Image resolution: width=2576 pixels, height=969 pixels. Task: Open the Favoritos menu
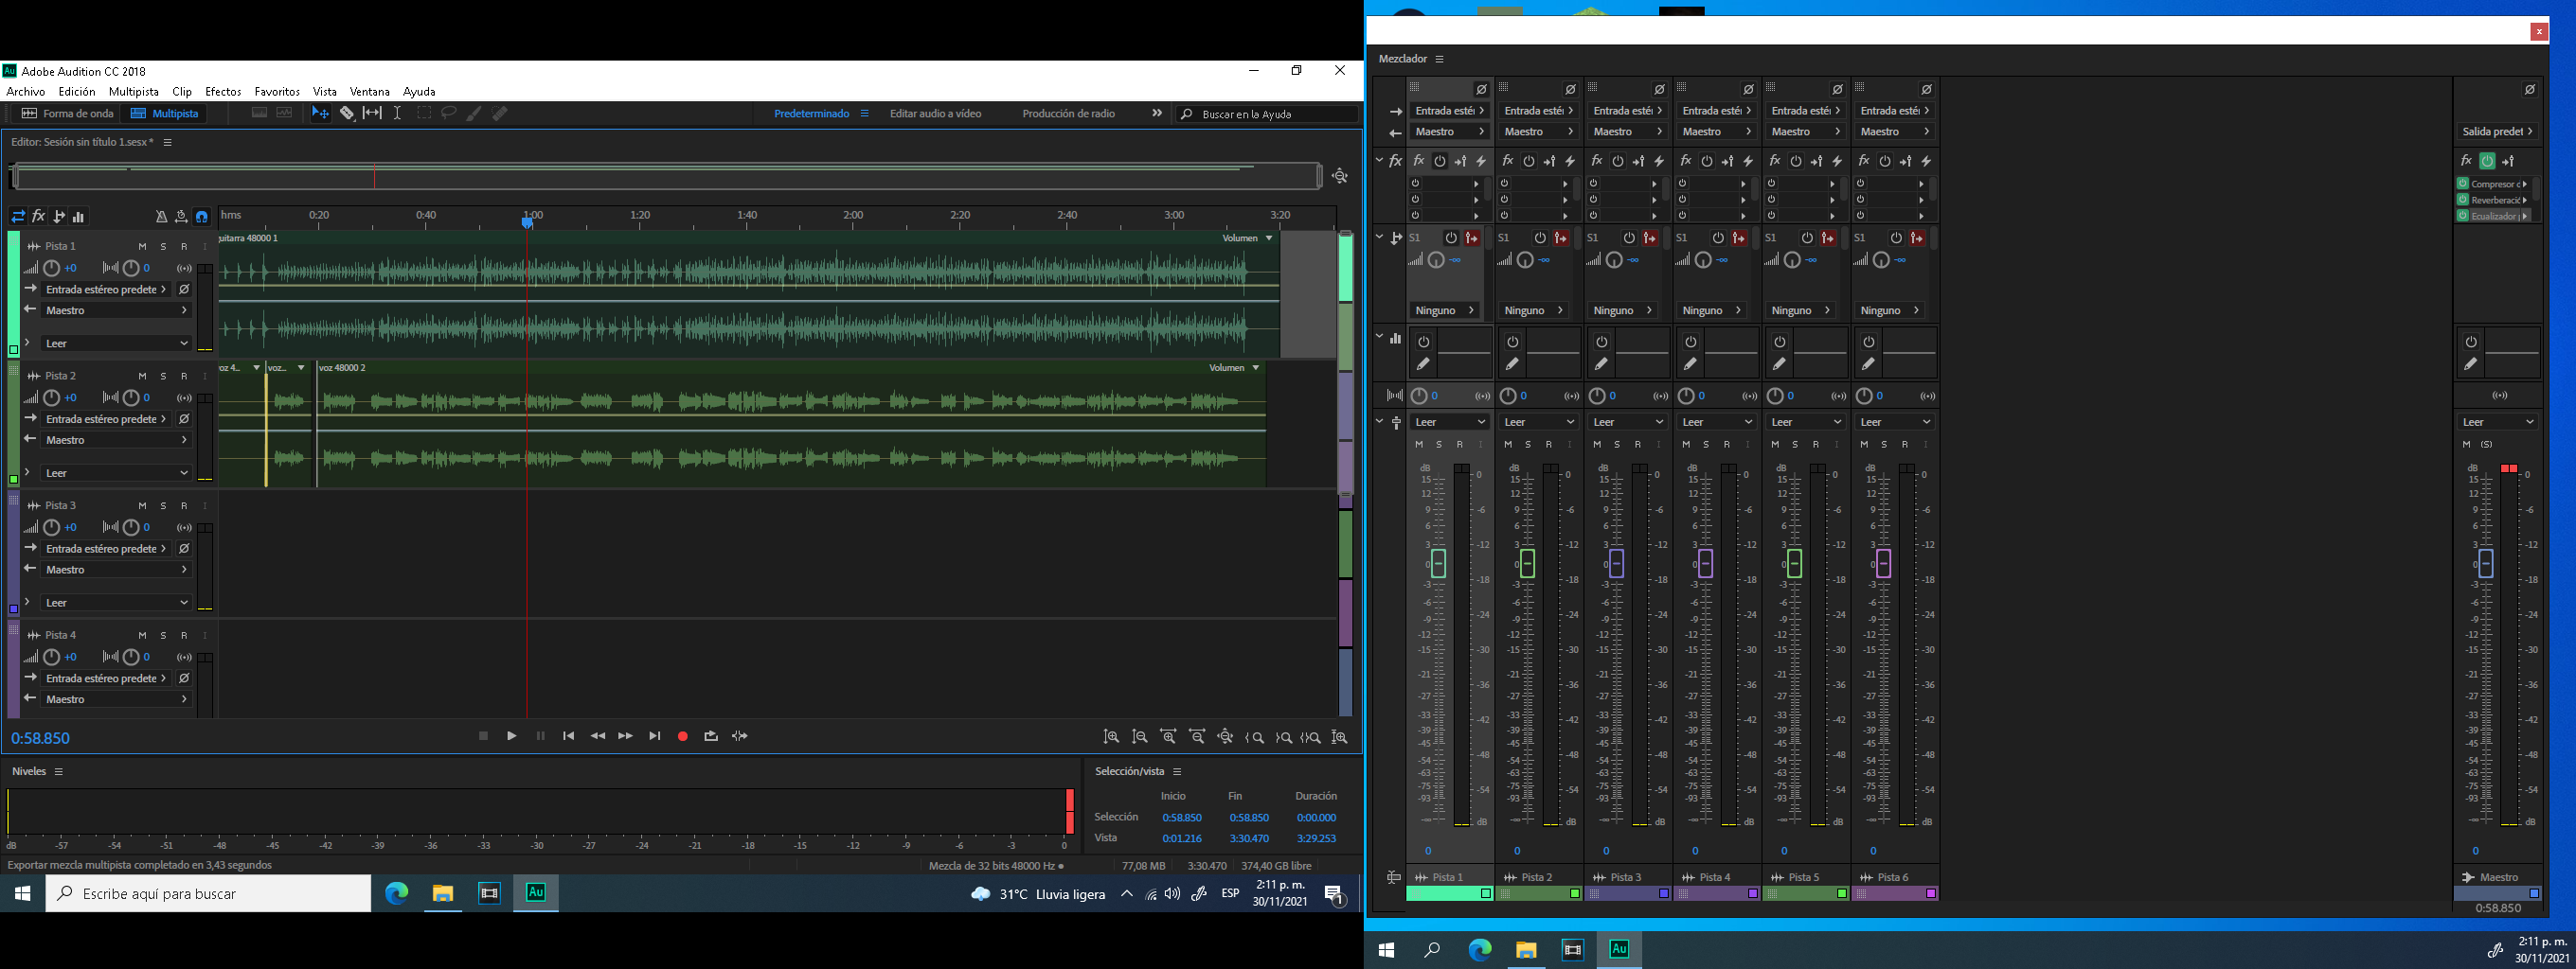pyautogui.click(x=277, y=92)
